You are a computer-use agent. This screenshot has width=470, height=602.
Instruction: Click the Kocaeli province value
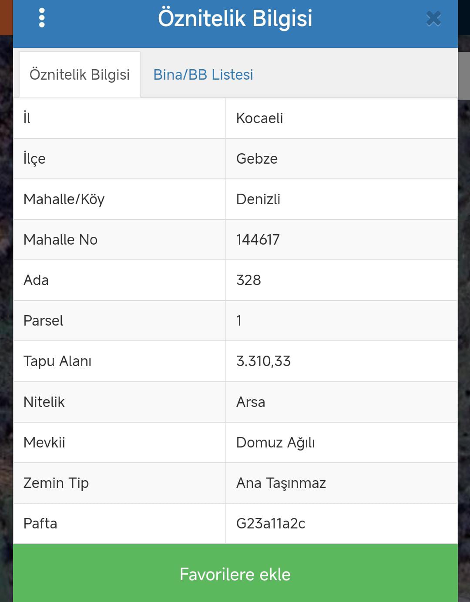259,118
